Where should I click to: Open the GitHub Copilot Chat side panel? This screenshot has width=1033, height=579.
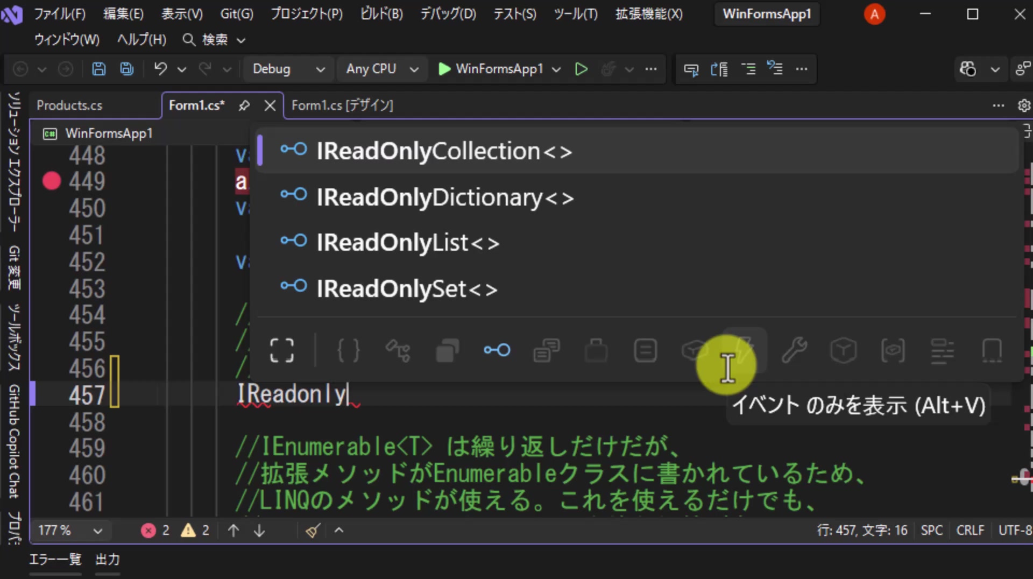14,441
